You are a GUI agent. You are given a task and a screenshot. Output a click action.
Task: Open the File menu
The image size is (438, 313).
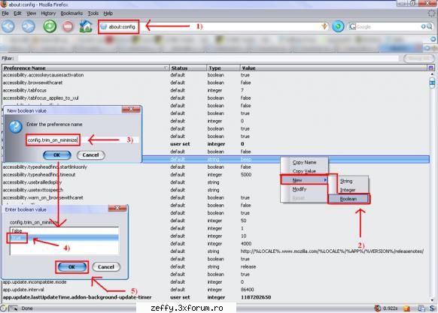point(5,13)
